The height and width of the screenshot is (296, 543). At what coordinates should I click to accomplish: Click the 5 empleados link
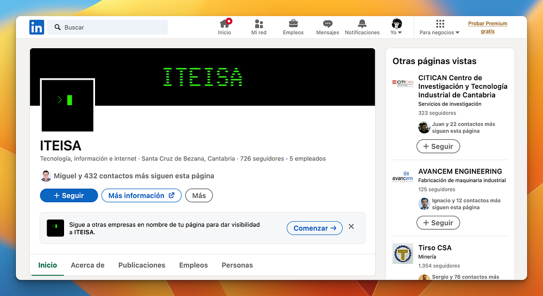307,159
